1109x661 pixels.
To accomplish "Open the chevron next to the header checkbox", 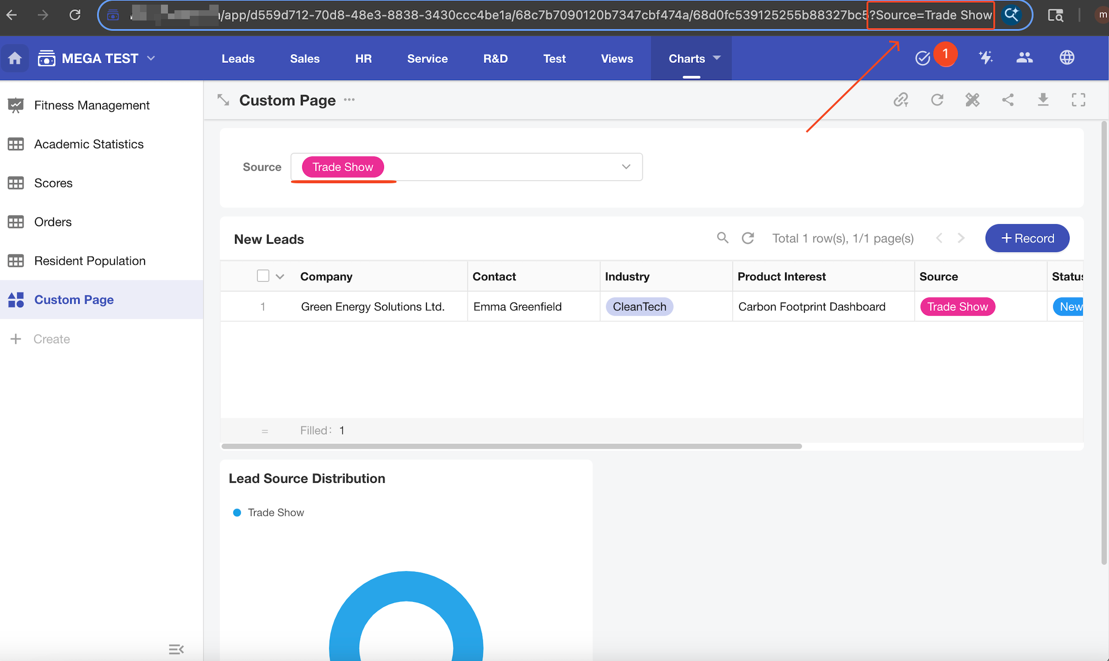I will coord(280,277).
